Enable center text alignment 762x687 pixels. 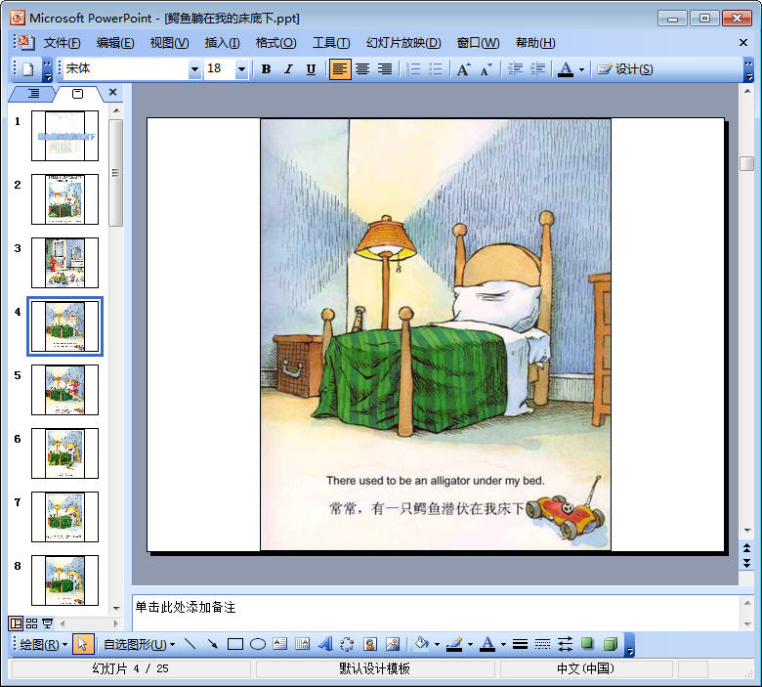tap(362, 69)
